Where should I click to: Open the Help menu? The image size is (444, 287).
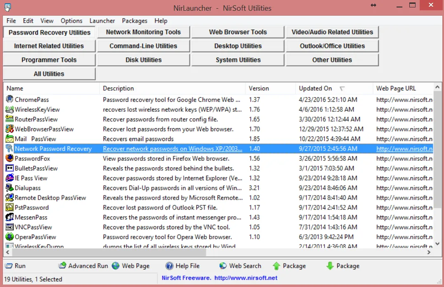[161, 21]
